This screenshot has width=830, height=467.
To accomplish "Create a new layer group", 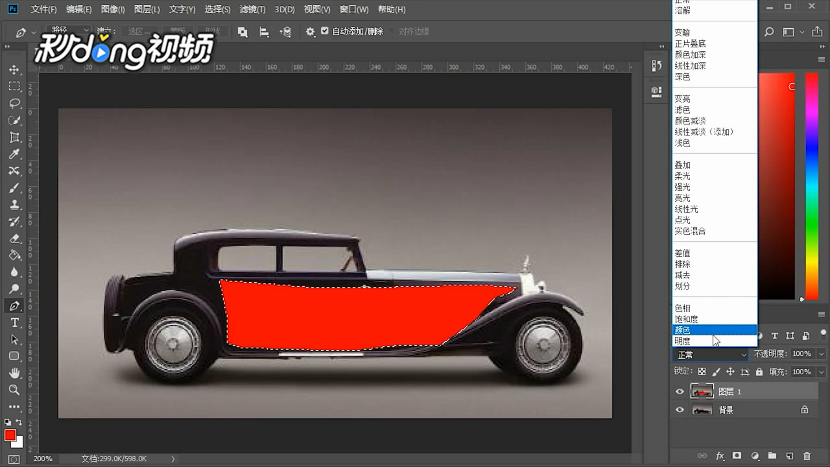I will [772, 456].
